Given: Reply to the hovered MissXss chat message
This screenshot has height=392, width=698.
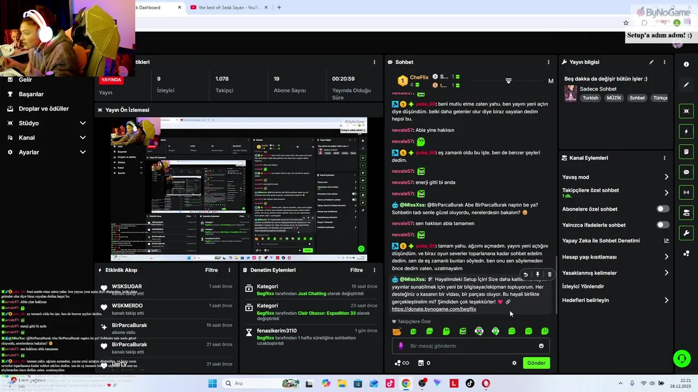Looking at the screenshot, I should [525, 274].
